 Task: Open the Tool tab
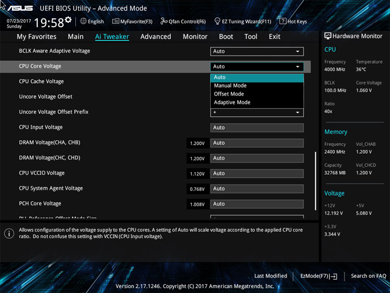pos(251,37)
